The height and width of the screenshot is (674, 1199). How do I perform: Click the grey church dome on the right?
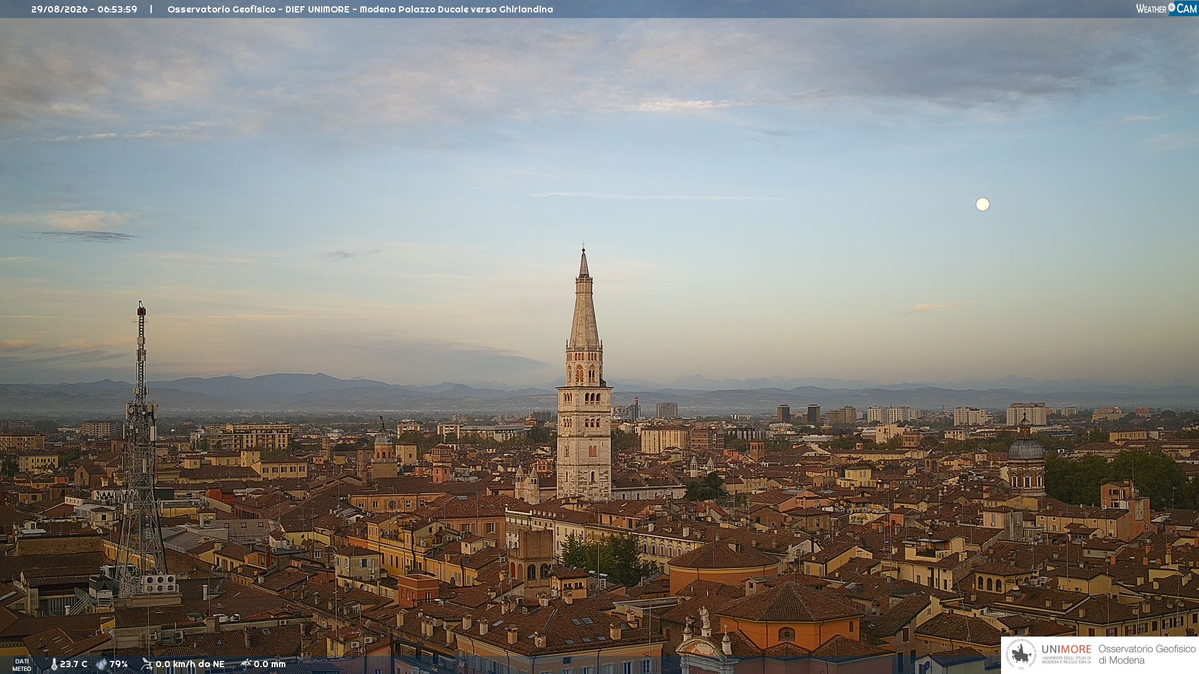pyautogui.click(x=1025, y=448)
